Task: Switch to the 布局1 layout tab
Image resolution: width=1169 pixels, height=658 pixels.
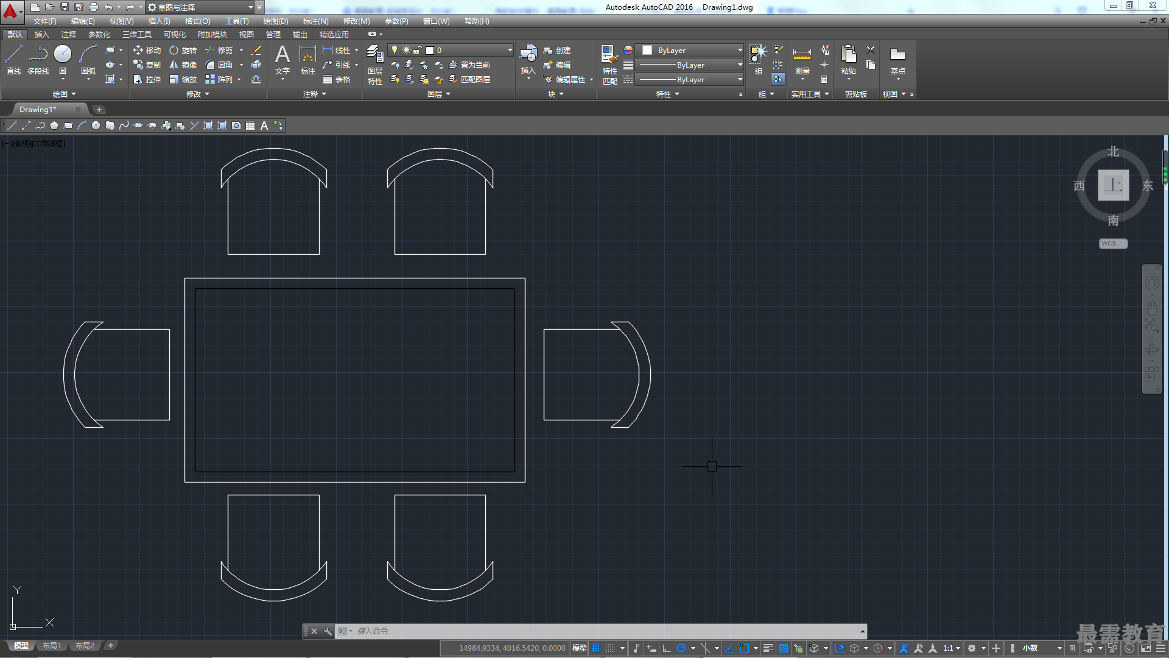Action: 52,645
